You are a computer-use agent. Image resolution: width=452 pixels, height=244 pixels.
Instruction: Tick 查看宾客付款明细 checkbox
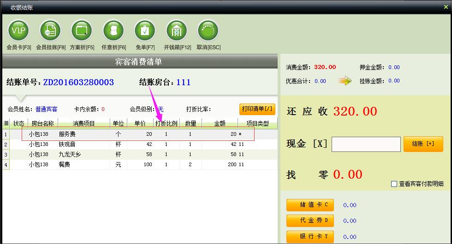coord(394,184)
